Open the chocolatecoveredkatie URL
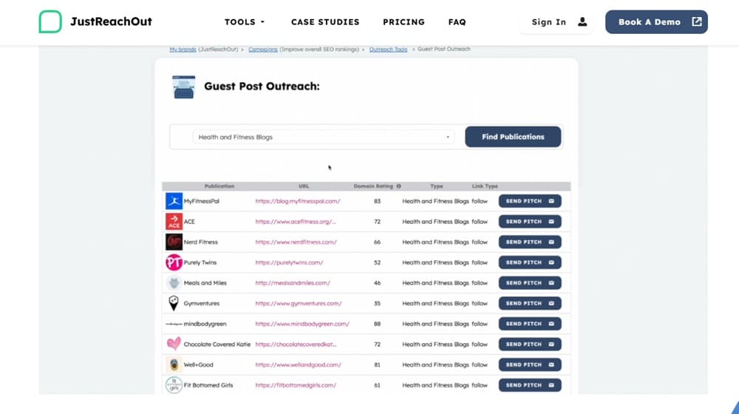 pos(296,345)
